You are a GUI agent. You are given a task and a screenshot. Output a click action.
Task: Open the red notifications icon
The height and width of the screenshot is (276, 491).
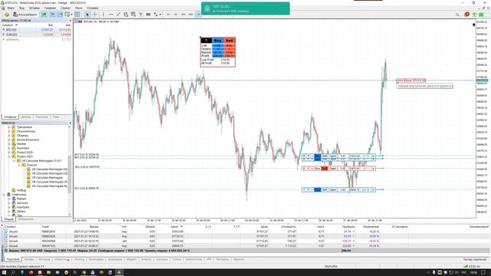coord(467,15)
